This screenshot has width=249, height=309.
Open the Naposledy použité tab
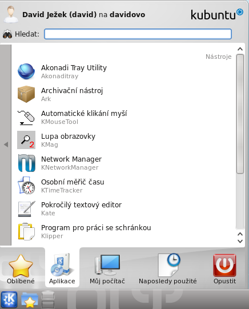click(168, 269)
